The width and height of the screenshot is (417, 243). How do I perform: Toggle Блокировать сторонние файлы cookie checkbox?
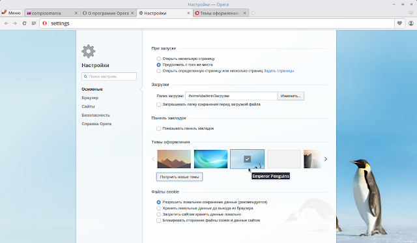tap(158, 220)
